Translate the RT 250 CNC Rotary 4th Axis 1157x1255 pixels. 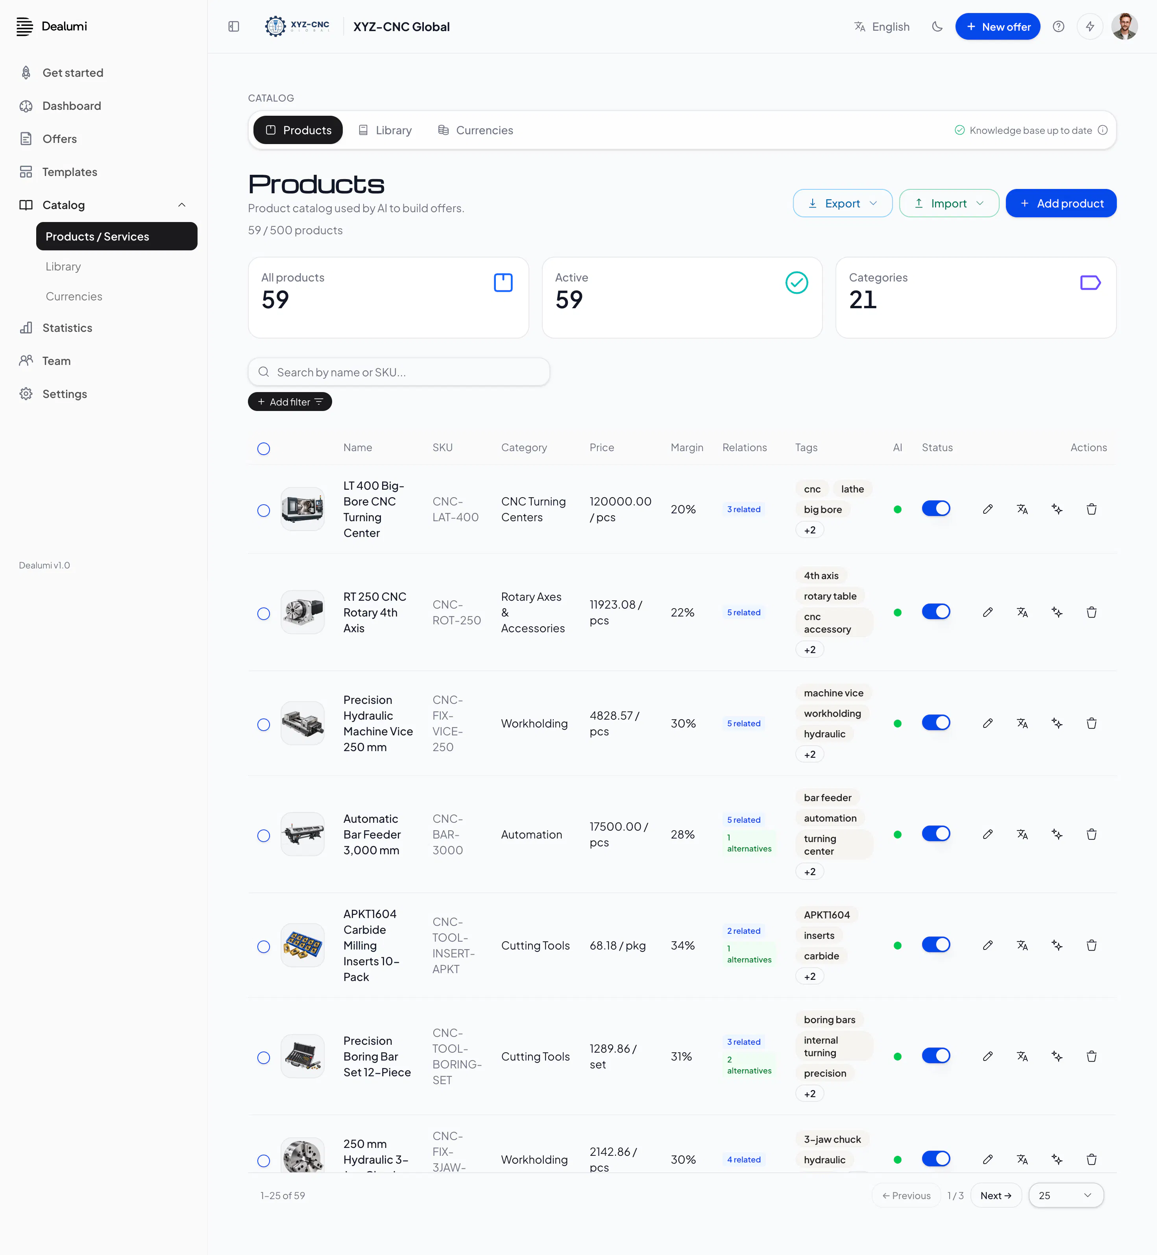[1022, 613]
